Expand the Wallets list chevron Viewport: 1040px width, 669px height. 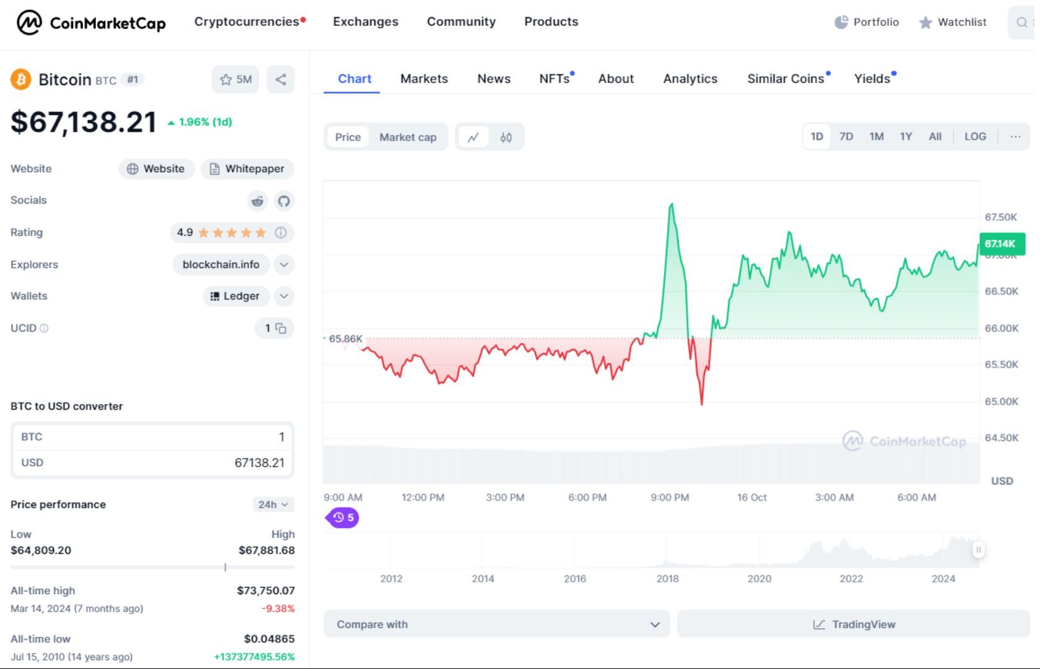284,296
